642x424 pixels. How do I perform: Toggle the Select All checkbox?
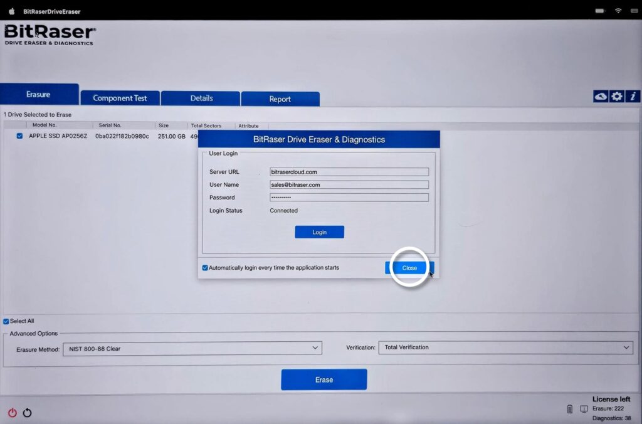tap(6, 321)
